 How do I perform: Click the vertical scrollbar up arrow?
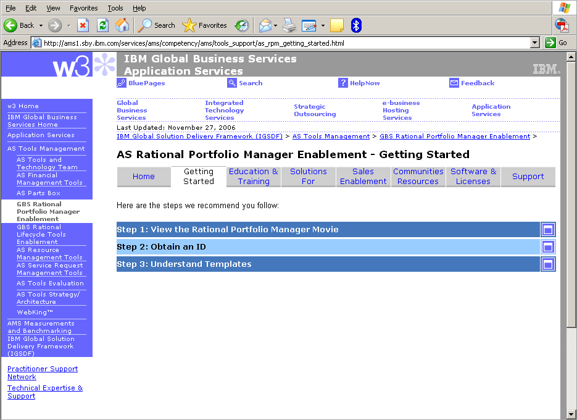571,57
